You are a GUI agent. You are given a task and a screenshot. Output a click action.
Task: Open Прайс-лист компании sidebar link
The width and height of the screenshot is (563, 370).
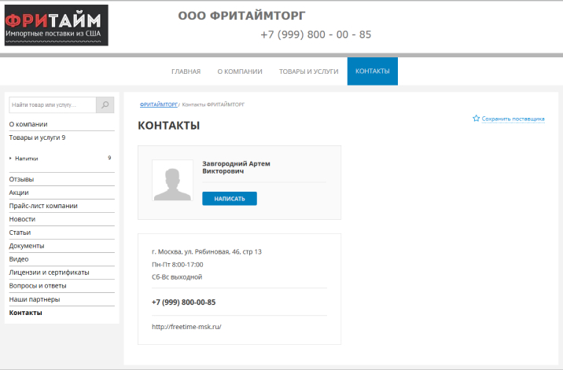(x=43, y=206)
